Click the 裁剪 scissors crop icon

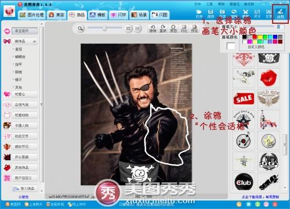(245, 14)
